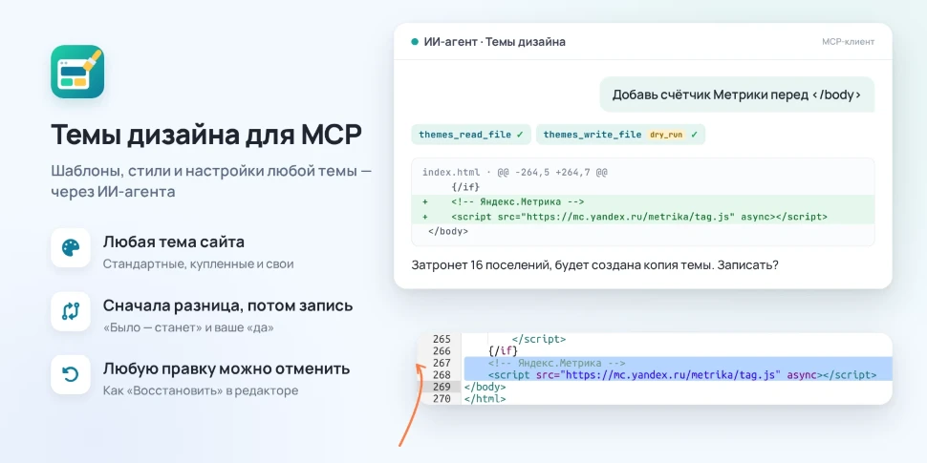Viewport: 927px width, 463px height.
Task: Click the text "«Было — станет» и ваше «да»"
Action: (x=188, y=327)
